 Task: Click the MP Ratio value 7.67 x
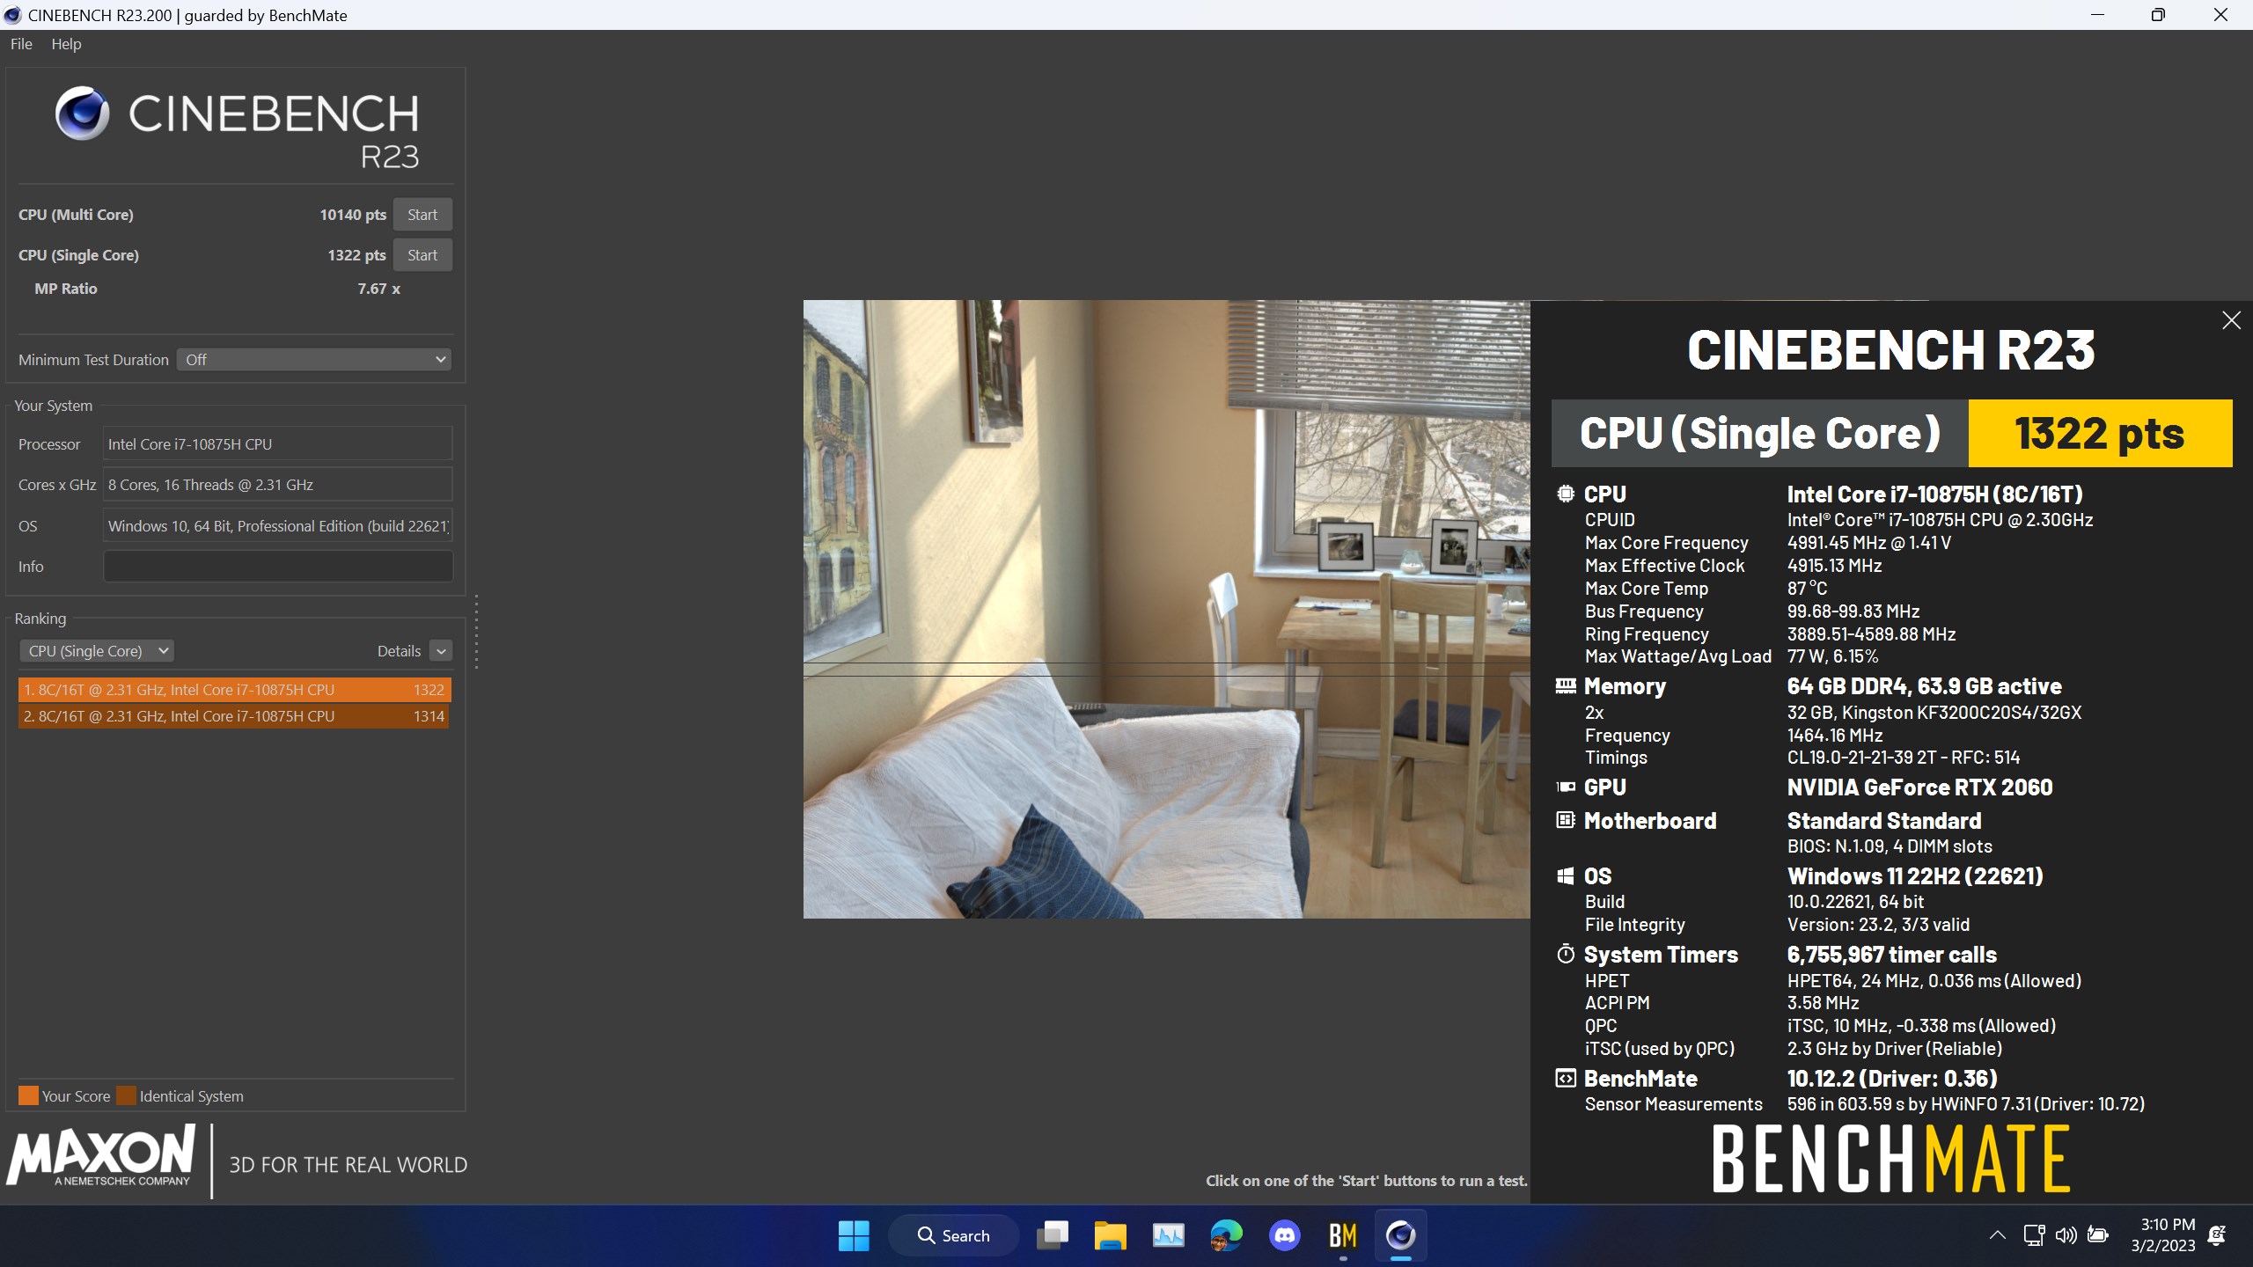378,289
